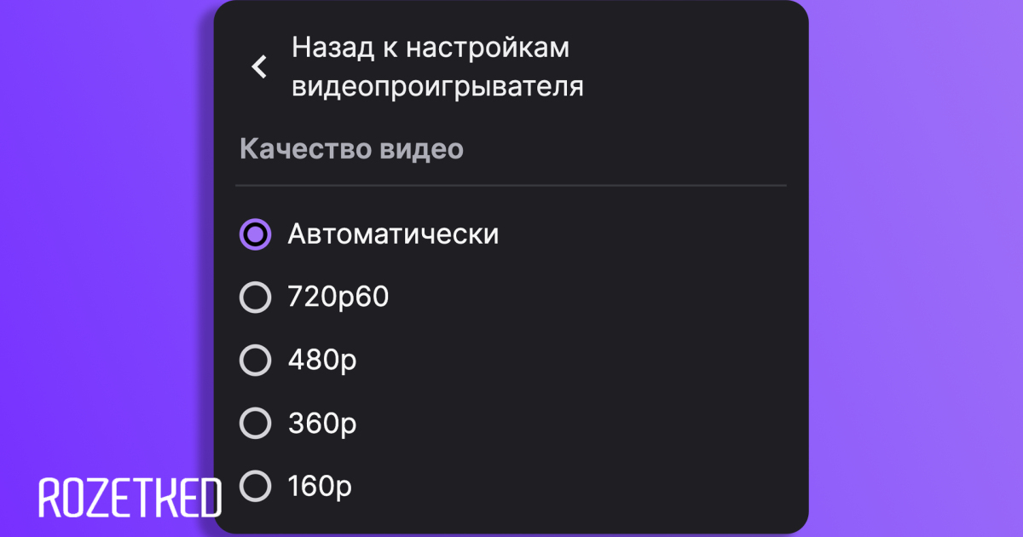Click the back chevron arrow icon
Image resolution: width=1023 pixels, height=537 pixels.
pyautogui.click(x=259, y=66)
